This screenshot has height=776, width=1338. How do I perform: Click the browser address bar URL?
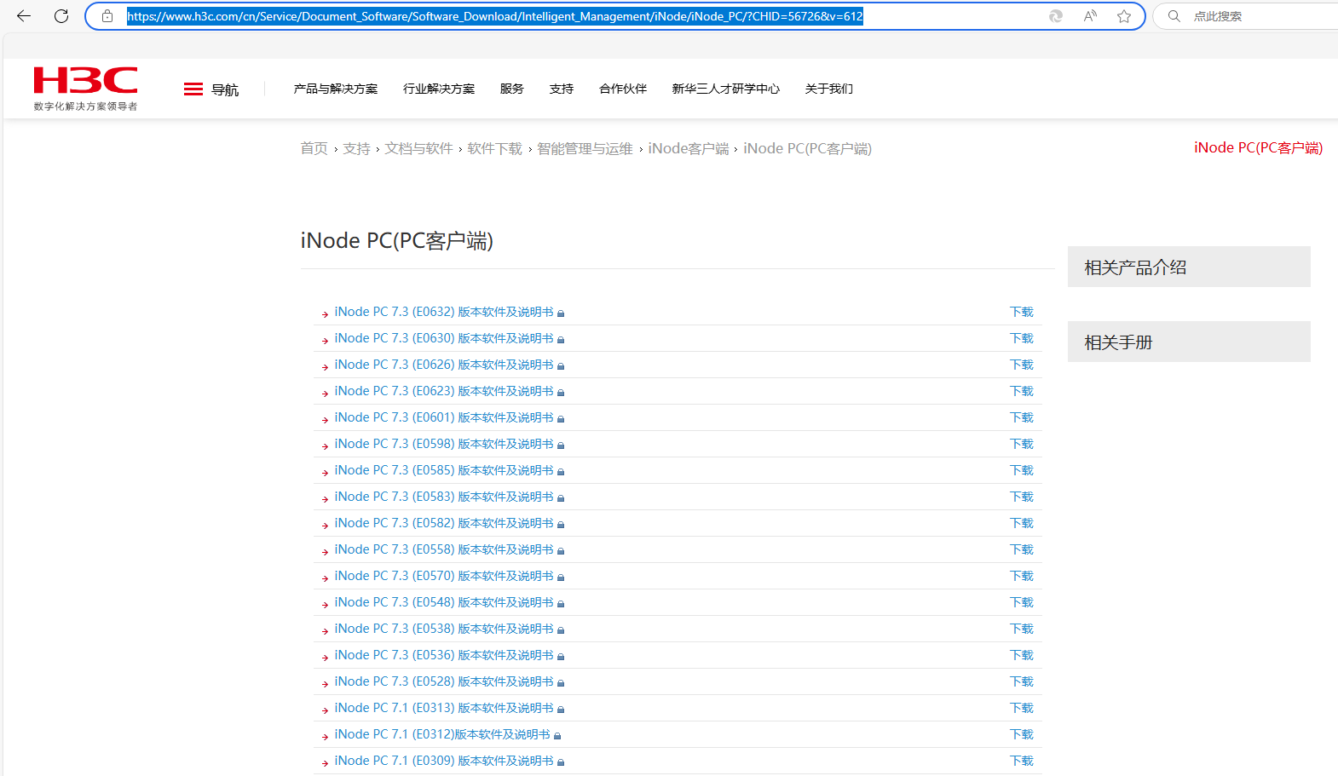pos(495,16)
